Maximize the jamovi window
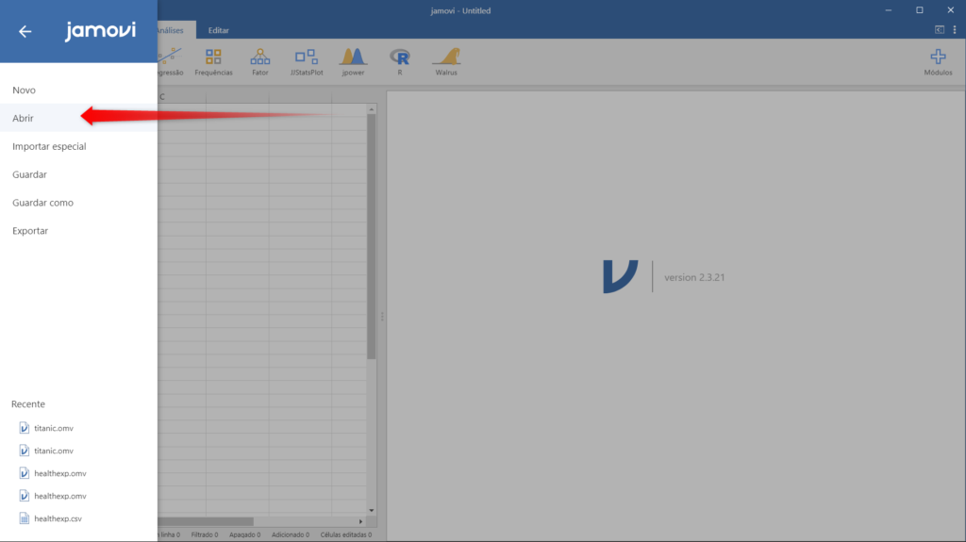 (x=919, y=10)
